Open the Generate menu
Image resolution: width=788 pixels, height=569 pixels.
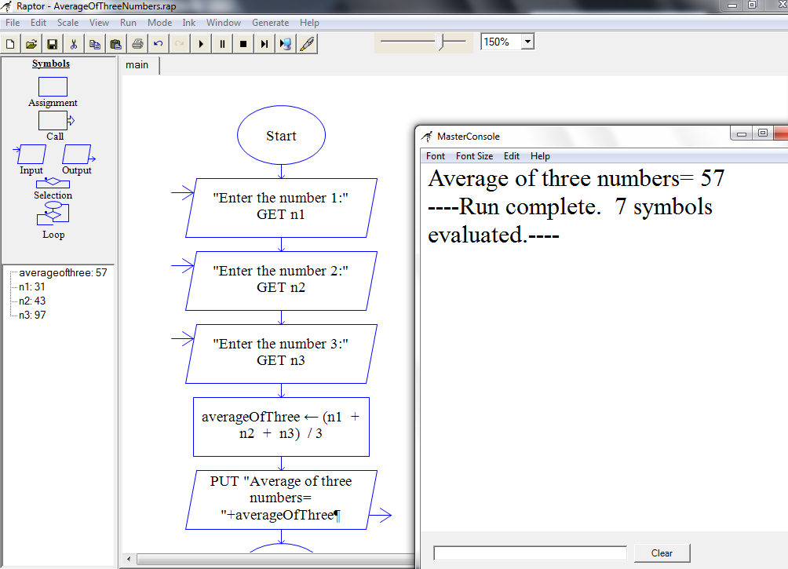pyautogui.click(x=271, y=22)
